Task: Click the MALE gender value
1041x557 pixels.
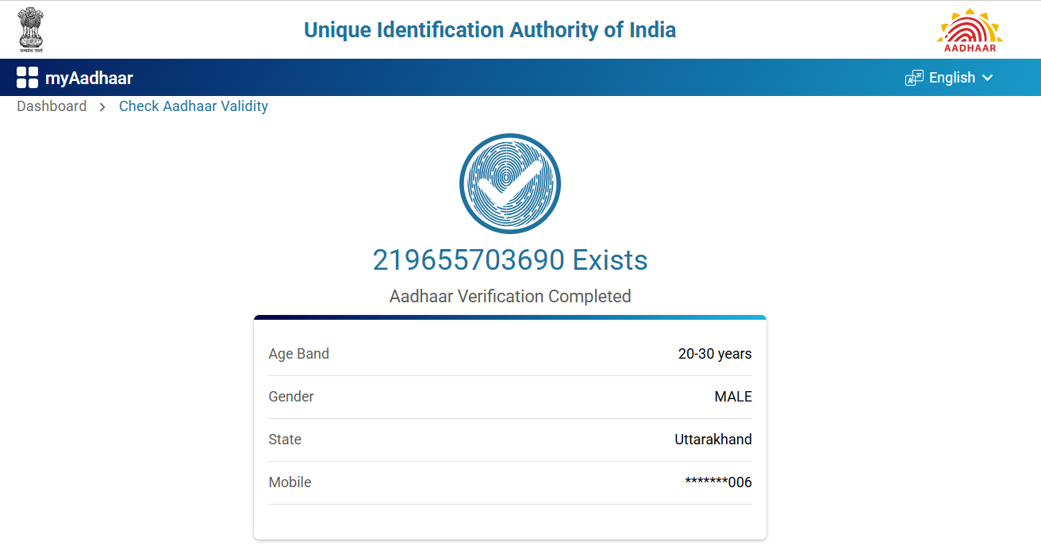Action: pyautogui.click(x=733, y=397)
